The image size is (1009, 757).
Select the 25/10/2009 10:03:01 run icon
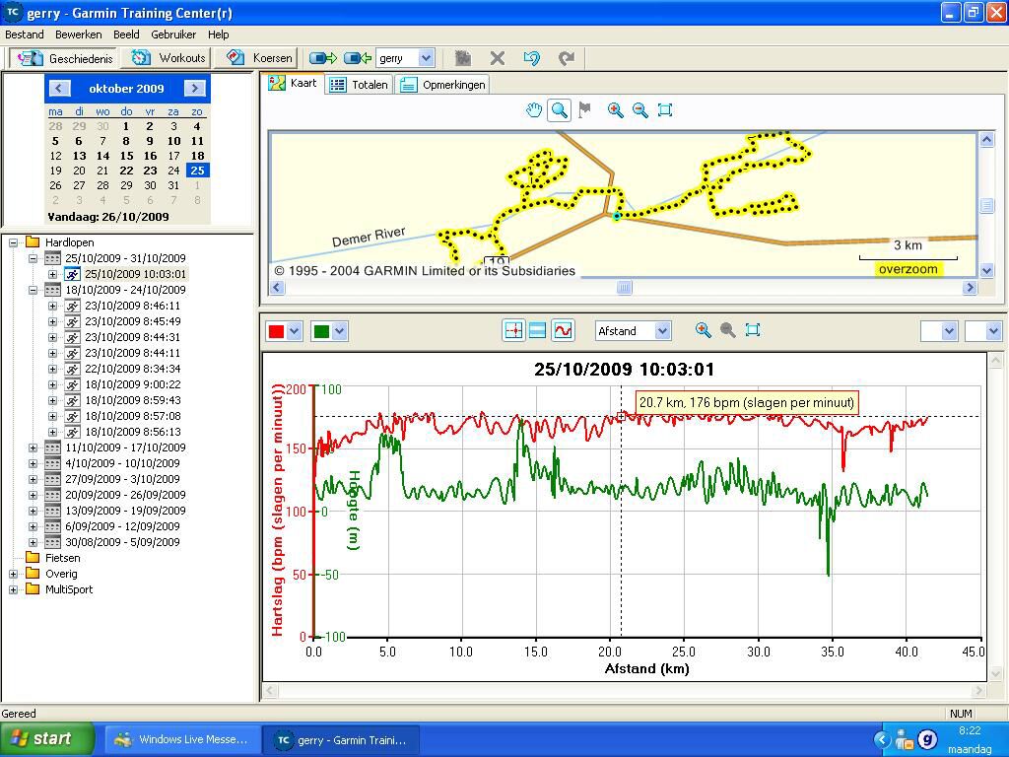point(73,274)
